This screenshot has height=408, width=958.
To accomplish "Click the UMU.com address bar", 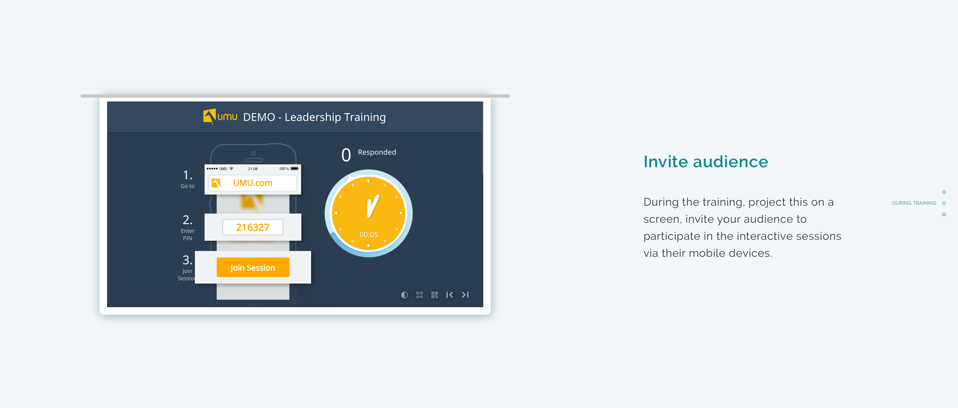I will (253, 183).
